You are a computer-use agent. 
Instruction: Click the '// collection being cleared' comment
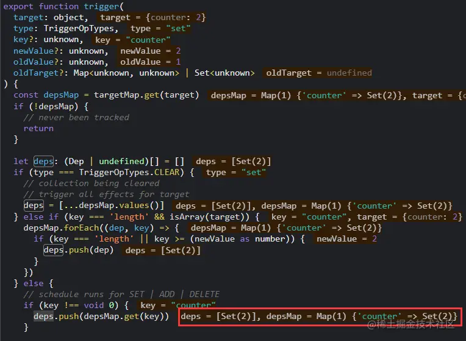point(91,184)
